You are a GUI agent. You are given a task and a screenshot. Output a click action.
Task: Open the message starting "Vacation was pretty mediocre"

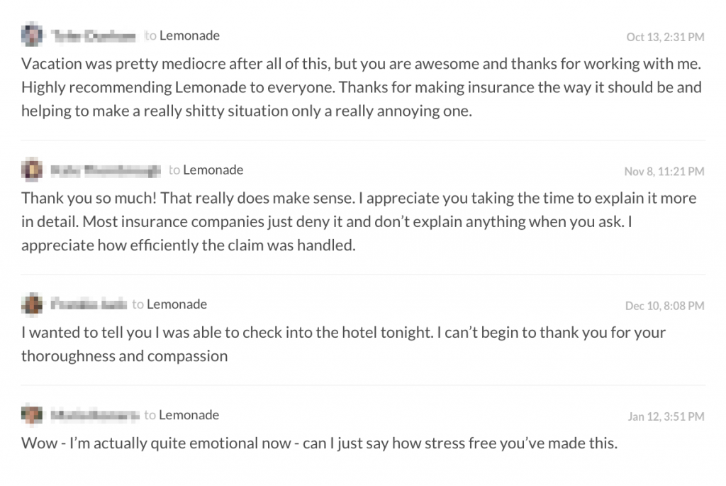tap(362, 87)
